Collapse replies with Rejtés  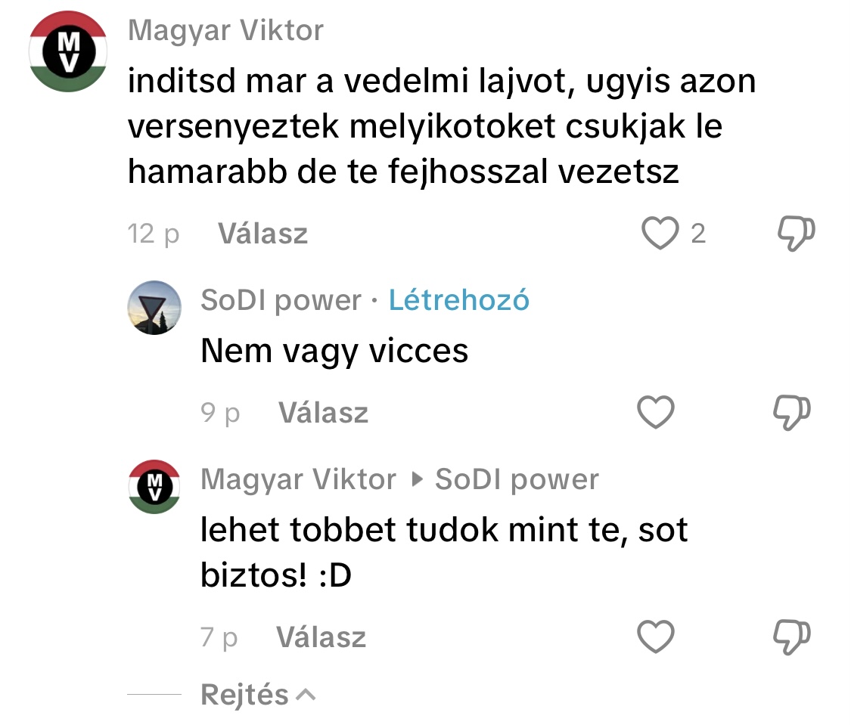coord(244,694)
